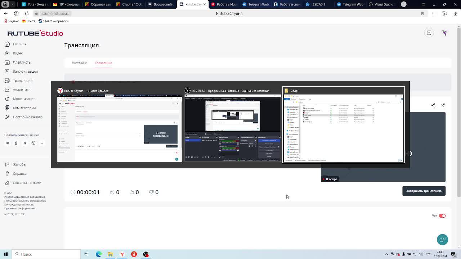
Task: Select the Управление tab
Action: coord(103,63)
